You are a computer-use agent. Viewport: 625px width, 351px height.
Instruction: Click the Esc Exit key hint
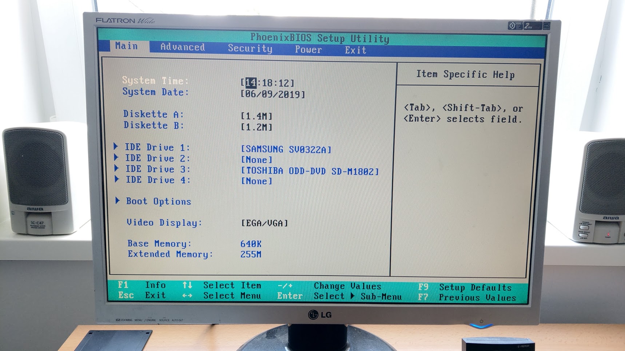point(142,295)
